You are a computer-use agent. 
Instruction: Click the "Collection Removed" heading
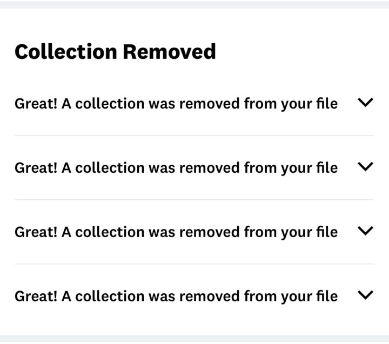115,52
